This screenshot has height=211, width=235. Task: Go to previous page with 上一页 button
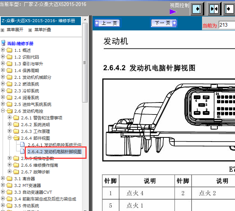pyautogui.click(x=107, y=23)
